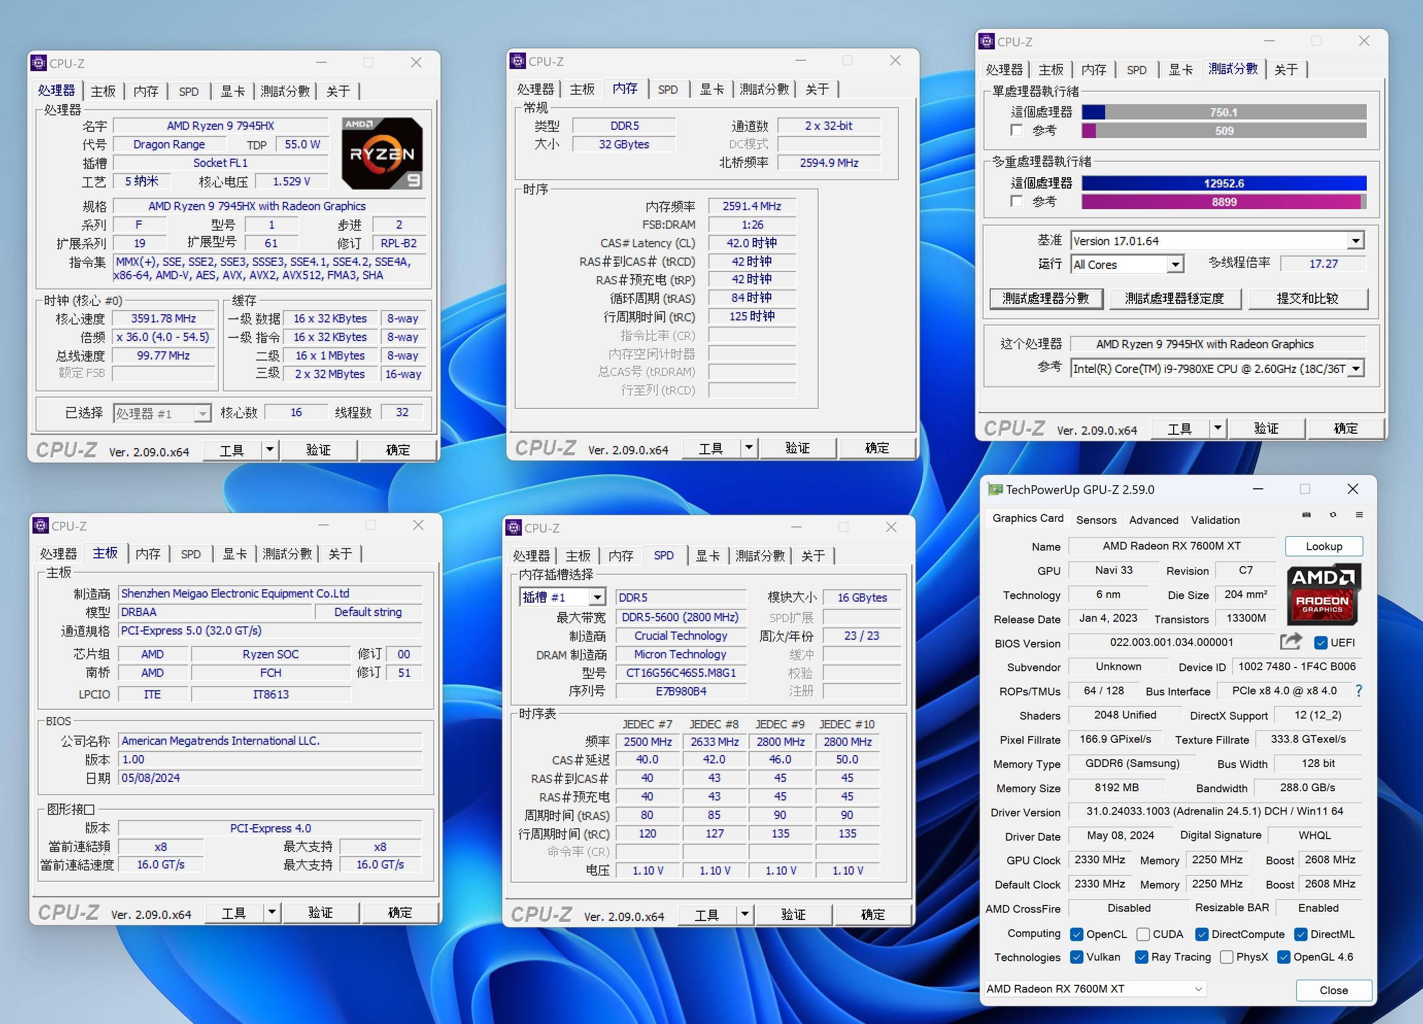1423x1024 pixels.
Task: Open the Advanced tab in GPU-Z
Action: click(1153, 520)
